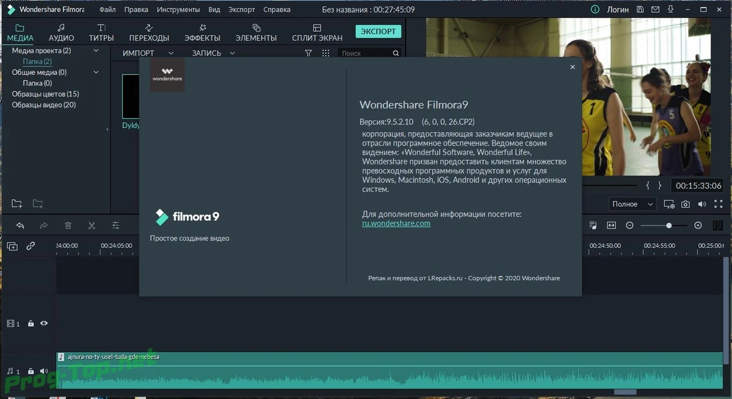Select the ajnura-no-ty-usel-tuda-gde-nebesa audio clip
This screenshot has height=399, width=732.
point(390,370)
